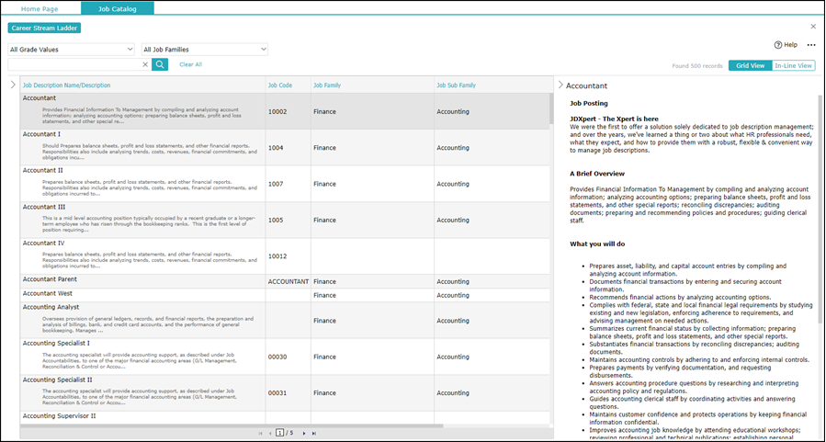
Task: Click the magnifier search button
Action: pos(160,64)
